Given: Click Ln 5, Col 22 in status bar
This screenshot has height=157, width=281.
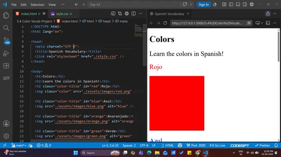Looking at the screenshot, I should click(x=110, y=145).
